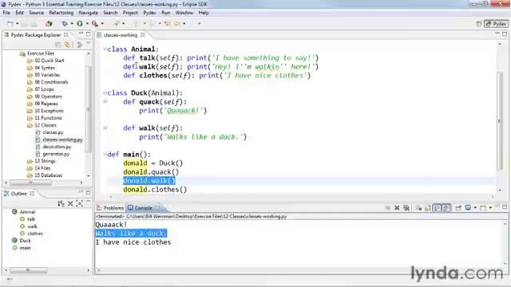Toggle Scroll Lock in Console toolbar

point(428,207)
